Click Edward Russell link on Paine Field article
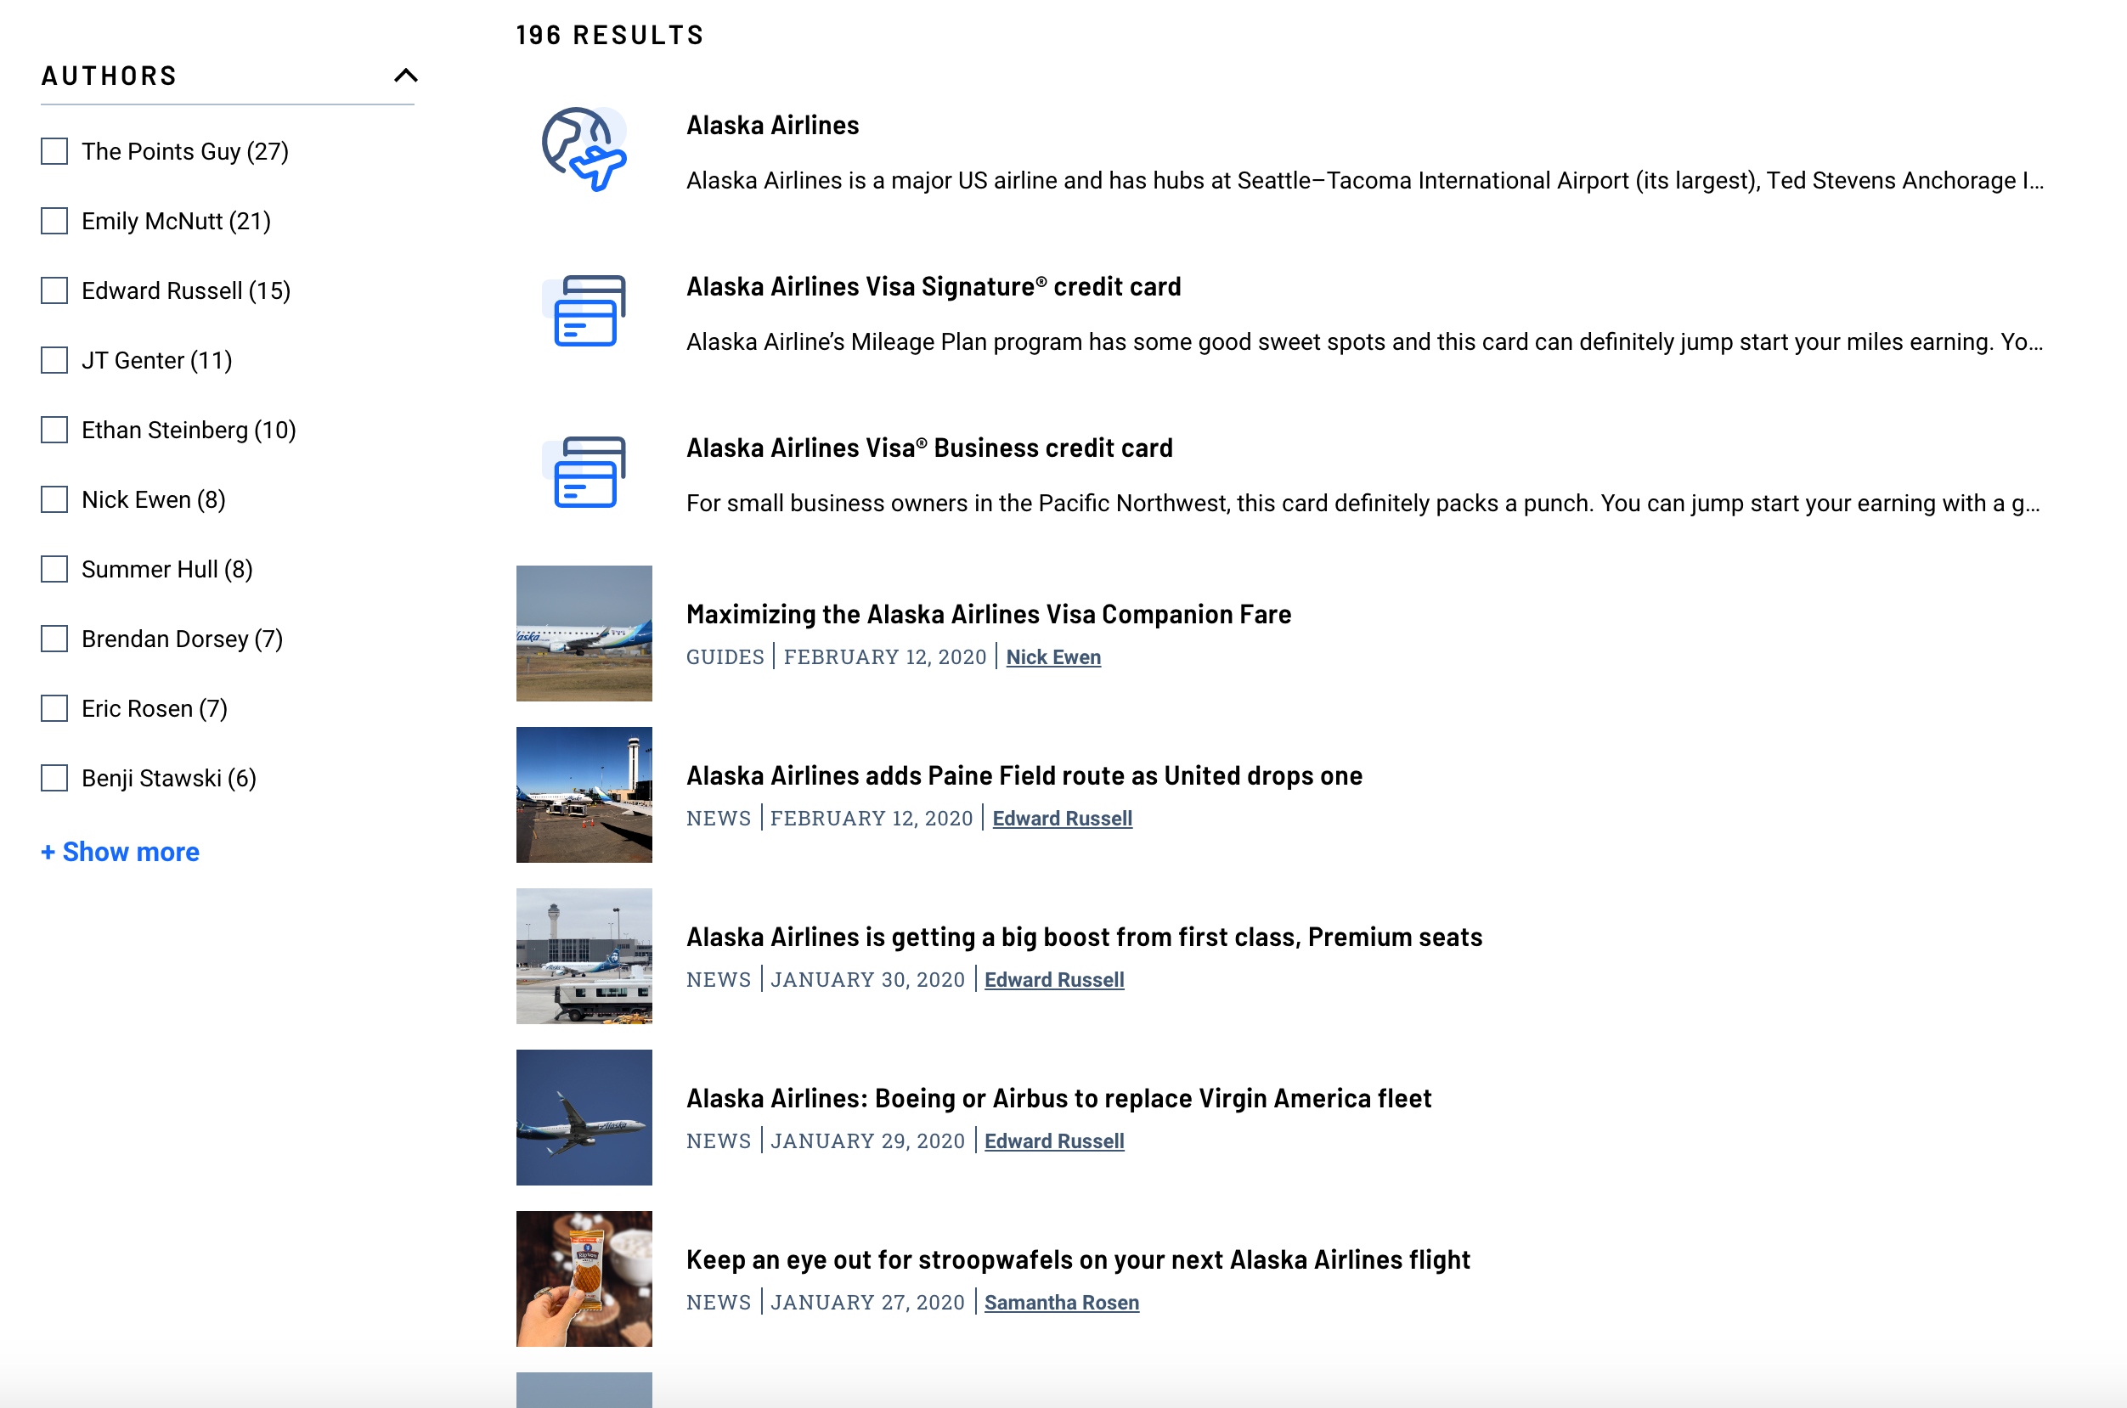This screenshot has width=2127, height=1408. point(1062,818)
